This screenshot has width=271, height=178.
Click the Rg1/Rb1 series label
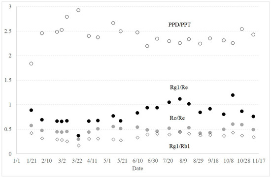pos(179,146)
